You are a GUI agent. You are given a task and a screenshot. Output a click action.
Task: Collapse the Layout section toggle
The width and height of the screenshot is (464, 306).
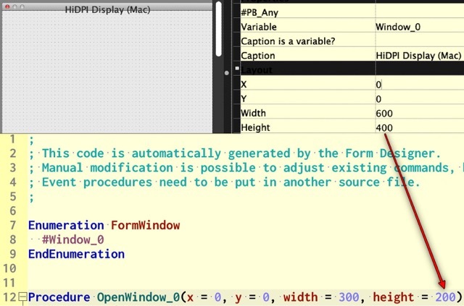[228, 71]
